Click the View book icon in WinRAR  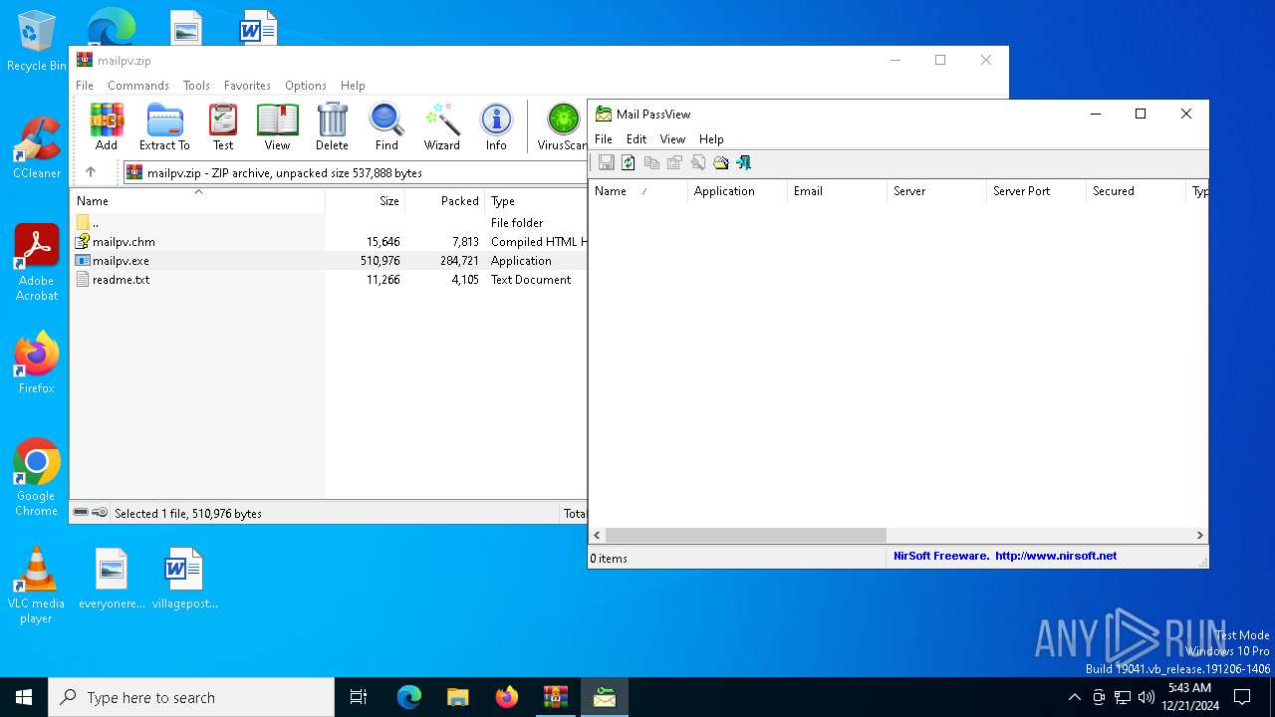277,127
